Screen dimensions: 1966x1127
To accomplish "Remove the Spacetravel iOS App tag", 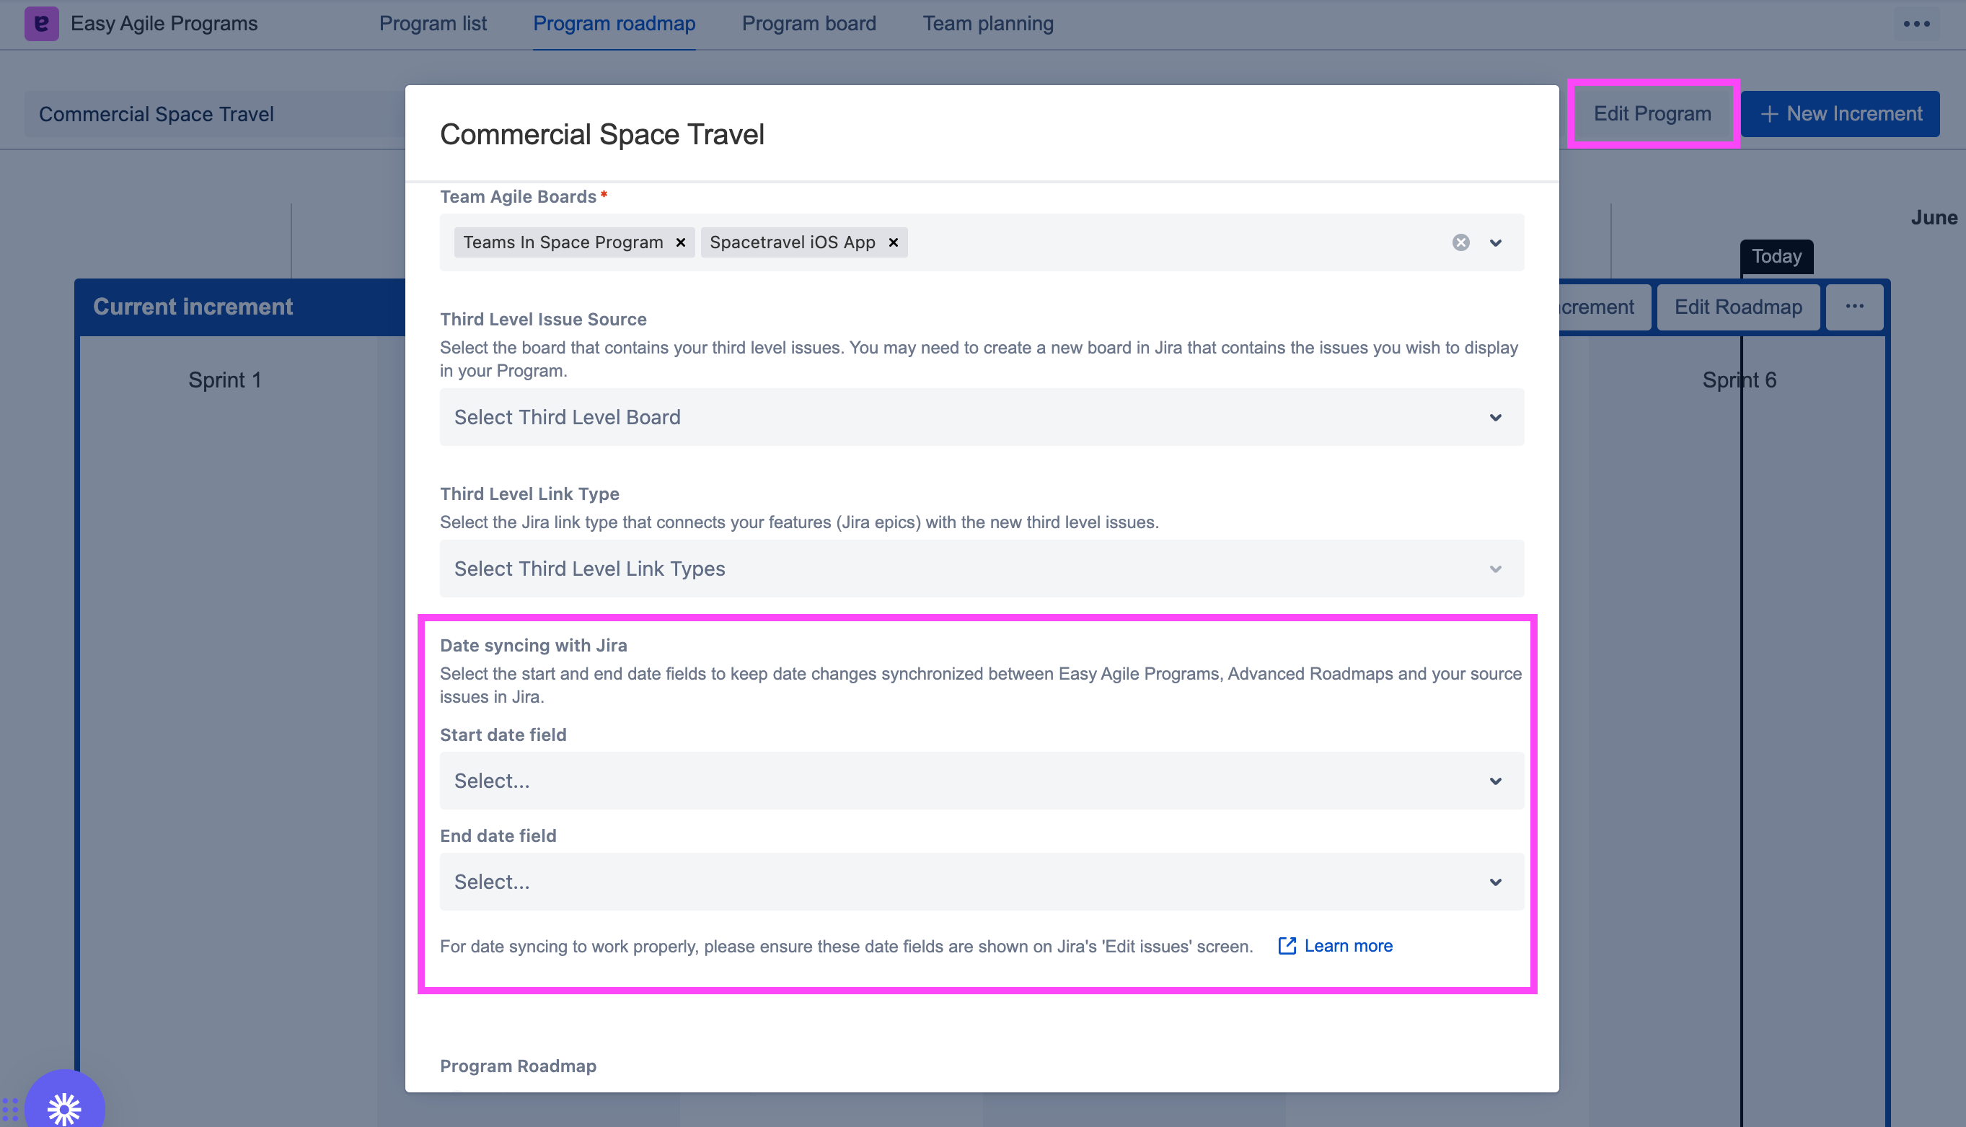I will (893, 243).
